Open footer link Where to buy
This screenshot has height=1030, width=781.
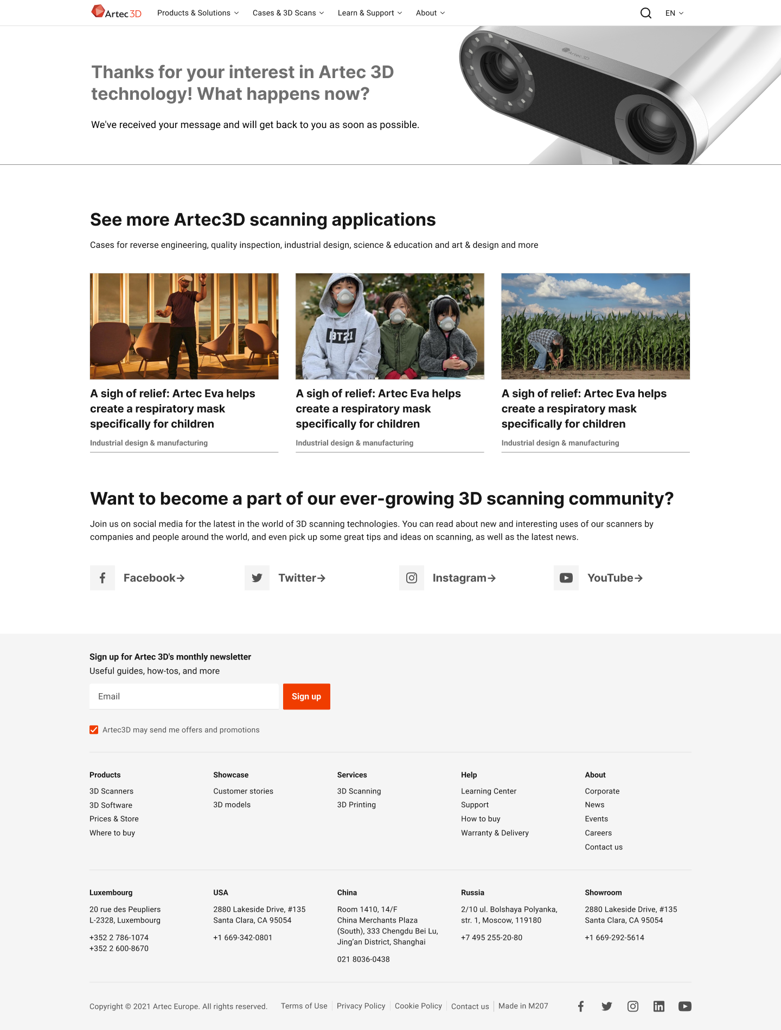(x=112, y=833)
